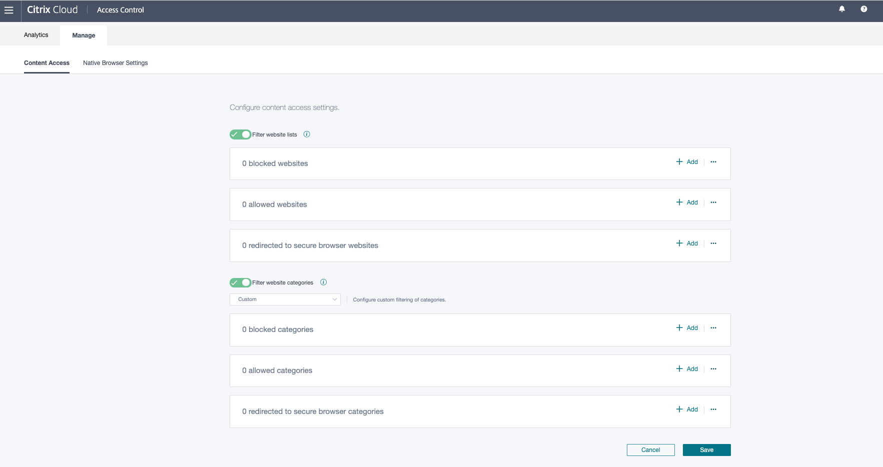The width and height of the screenshot is (883, 467).
Task: Open more options for allowed websites
Action: (713, 202)
